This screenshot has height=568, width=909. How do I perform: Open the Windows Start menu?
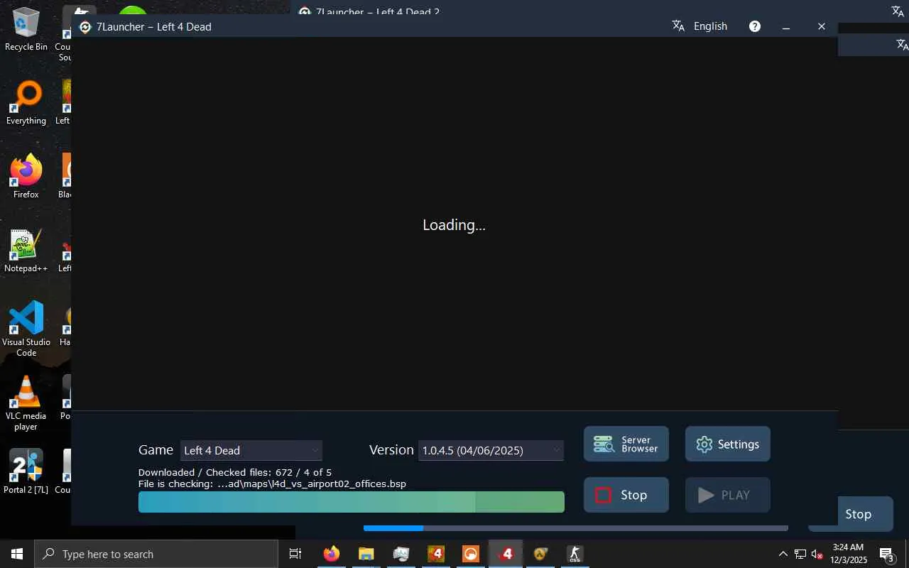(x=17, y=554)
